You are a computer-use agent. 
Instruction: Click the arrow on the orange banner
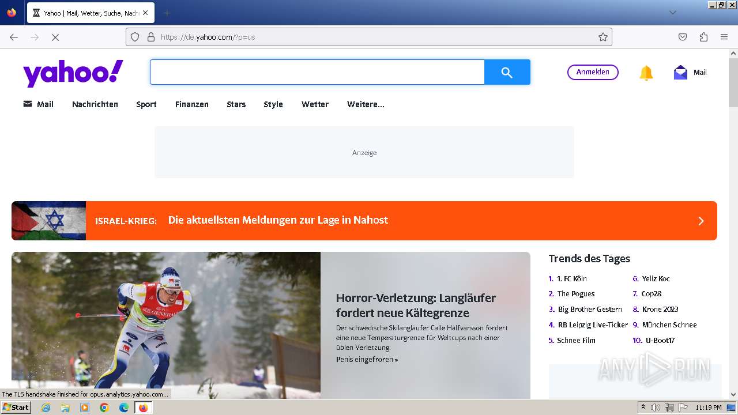point(701,221)
